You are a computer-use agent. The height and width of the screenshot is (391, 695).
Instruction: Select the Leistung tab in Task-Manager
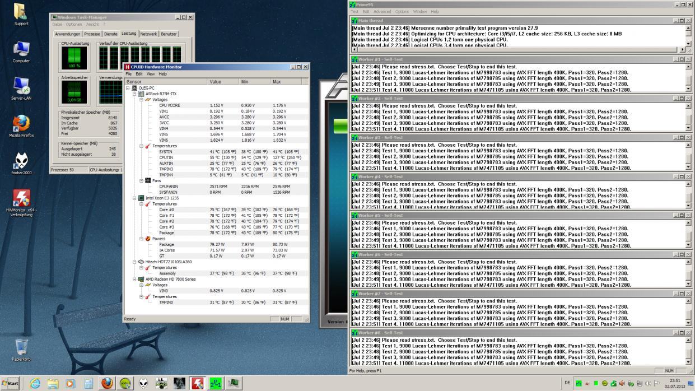[129, 34]
